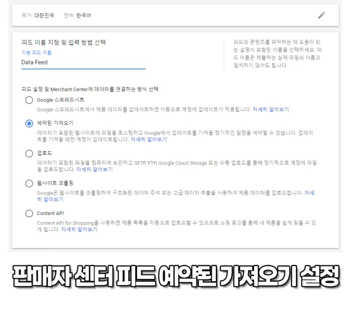Select the 웹사이트 크롤링 radio button
Image resolution: width=350 pixels, height=321 pixels.
coord(29,183)
